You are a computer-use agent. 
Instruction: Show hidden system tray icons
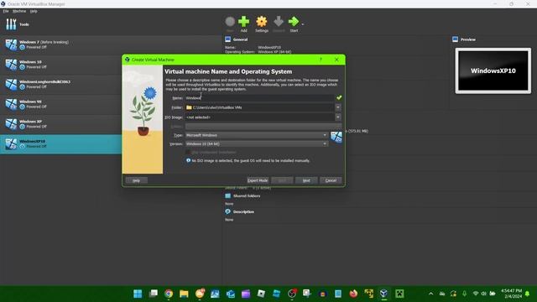pyautogui.click(x=430, y=294)
